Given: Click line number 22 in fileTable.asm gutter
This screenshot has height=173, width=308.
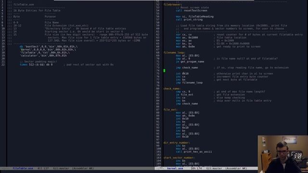Looking at the screenshot, I should click(3, 64).
